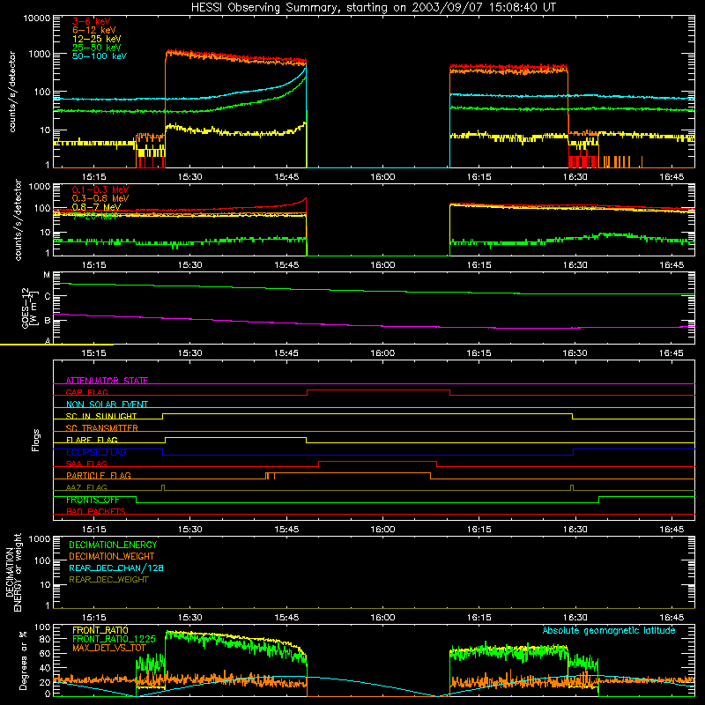Click the counts/s/detector title of MeV panel
The image size is (705, 705).
pyautogui.click(x=18, y=219)
